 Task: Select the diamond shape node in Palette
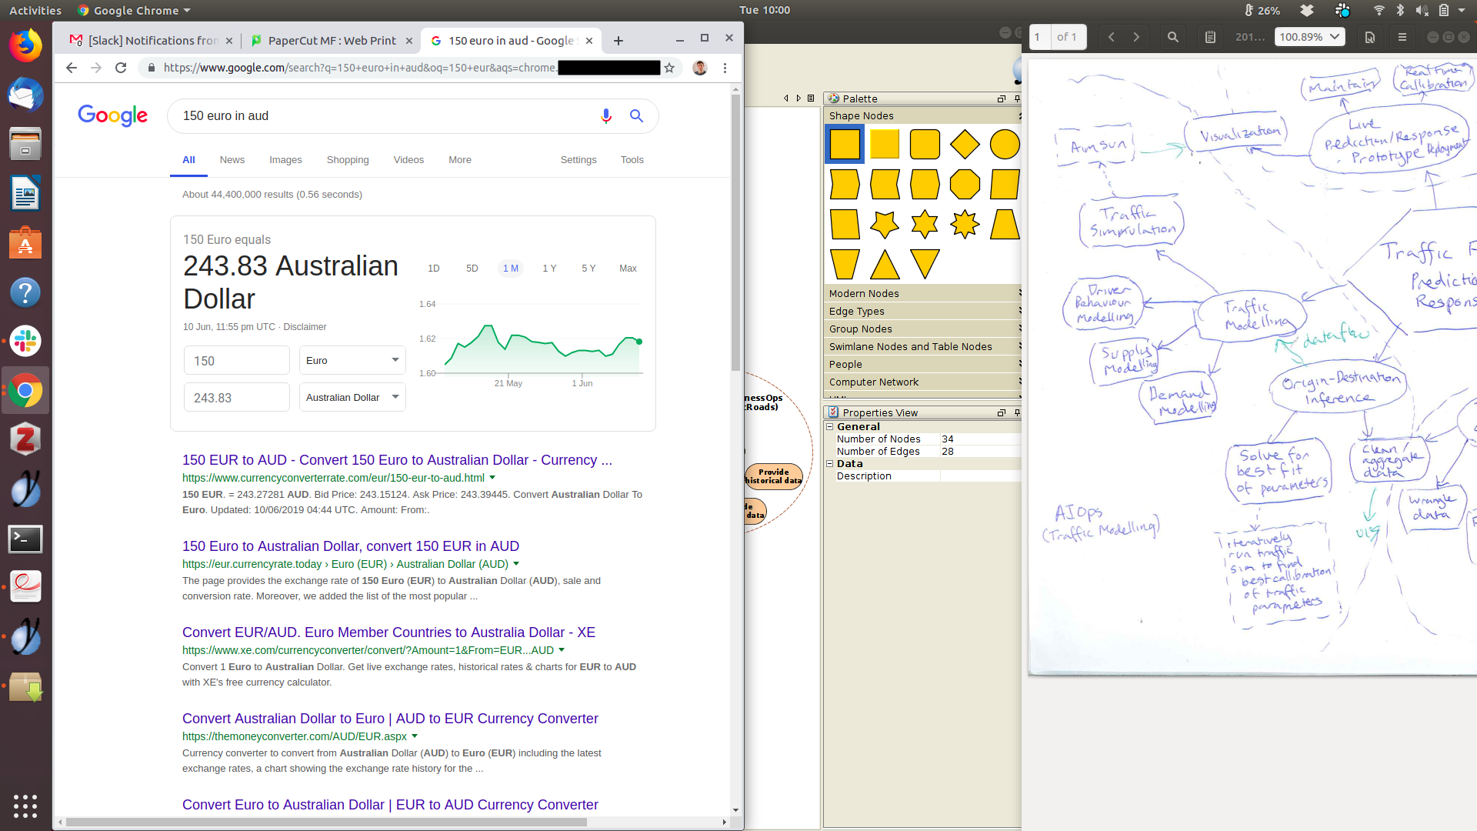tap(965, 144)
